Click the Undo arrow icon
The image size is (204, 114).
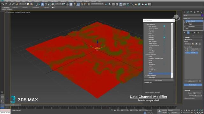(x=3, y=4)
